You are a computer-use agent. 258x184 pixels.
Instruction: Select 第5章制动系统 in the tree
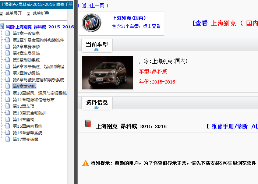click(x=26, y=60)
